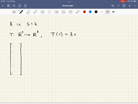The width and height of the screenshot is (138, 104).
Task: Toggle the zoom window tool
Action: tap(14, 12)
